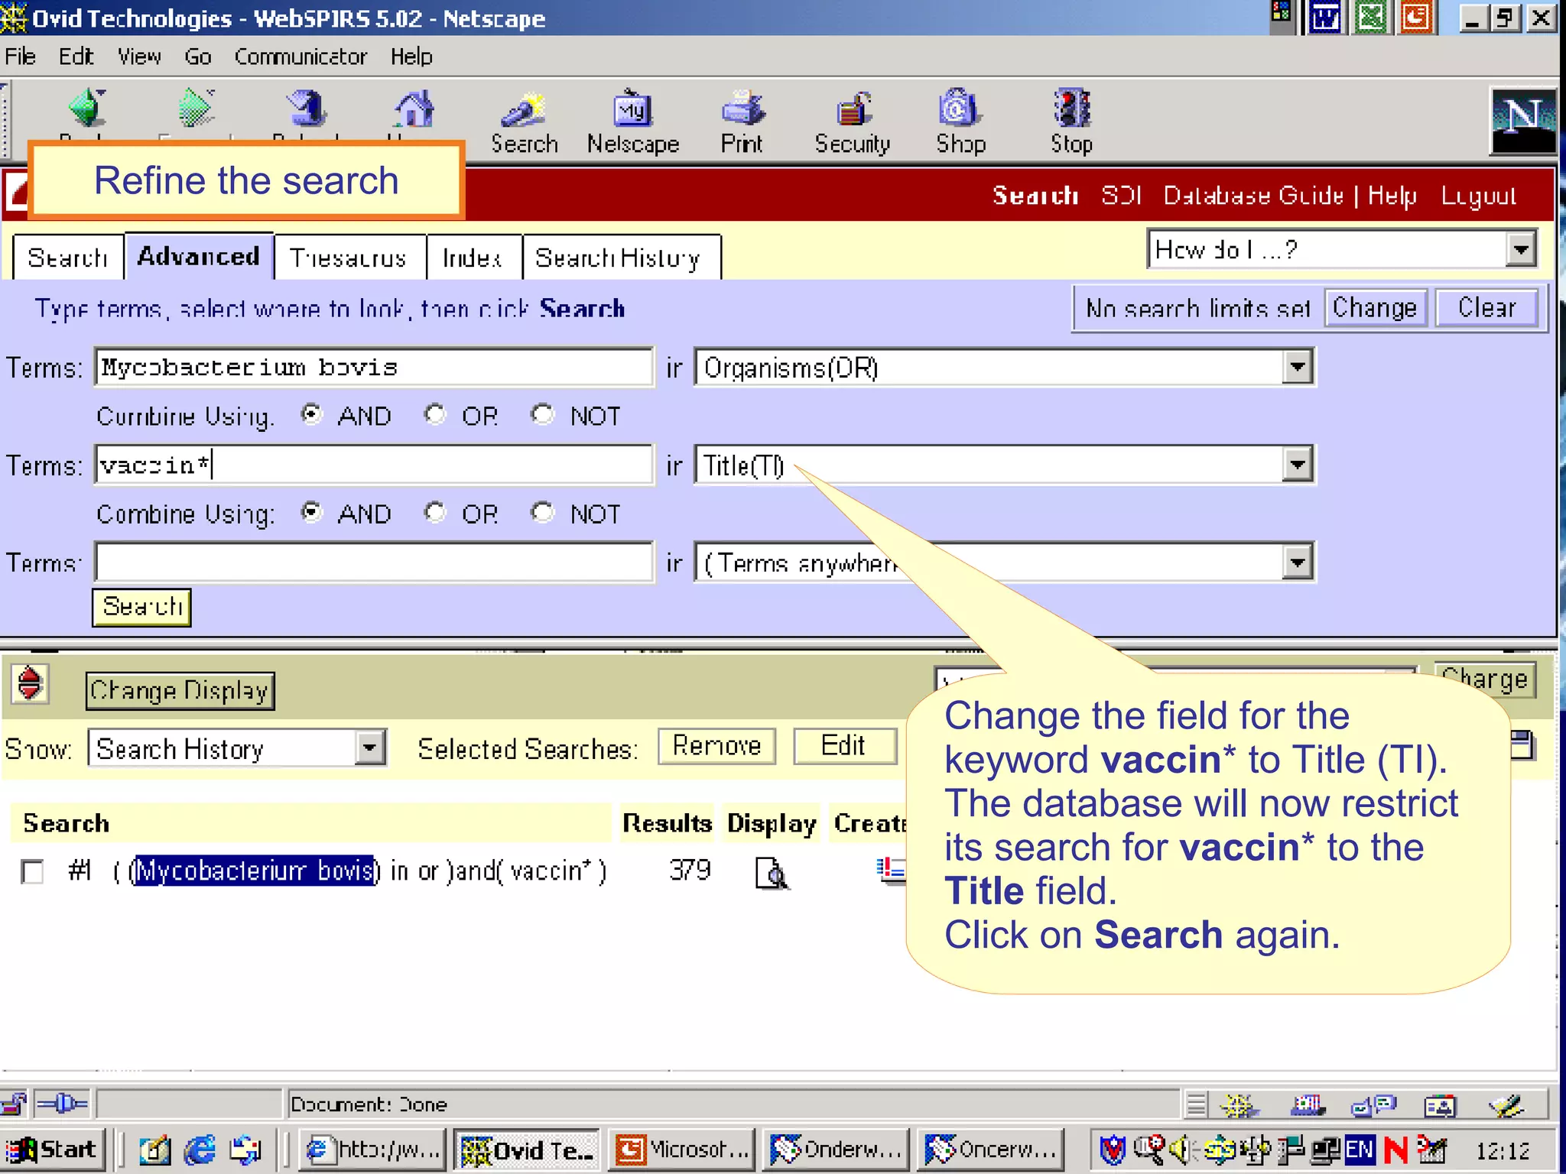The width and height of the screenshot is (1566, 1174).
Task: Click the Navigator component bar icon
Action: [x=1239, y=1105]
